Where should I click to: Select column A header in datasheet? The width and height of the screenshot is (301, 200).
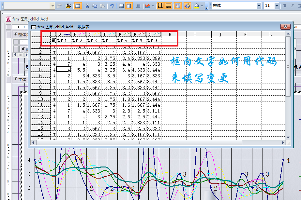(64, 34)
